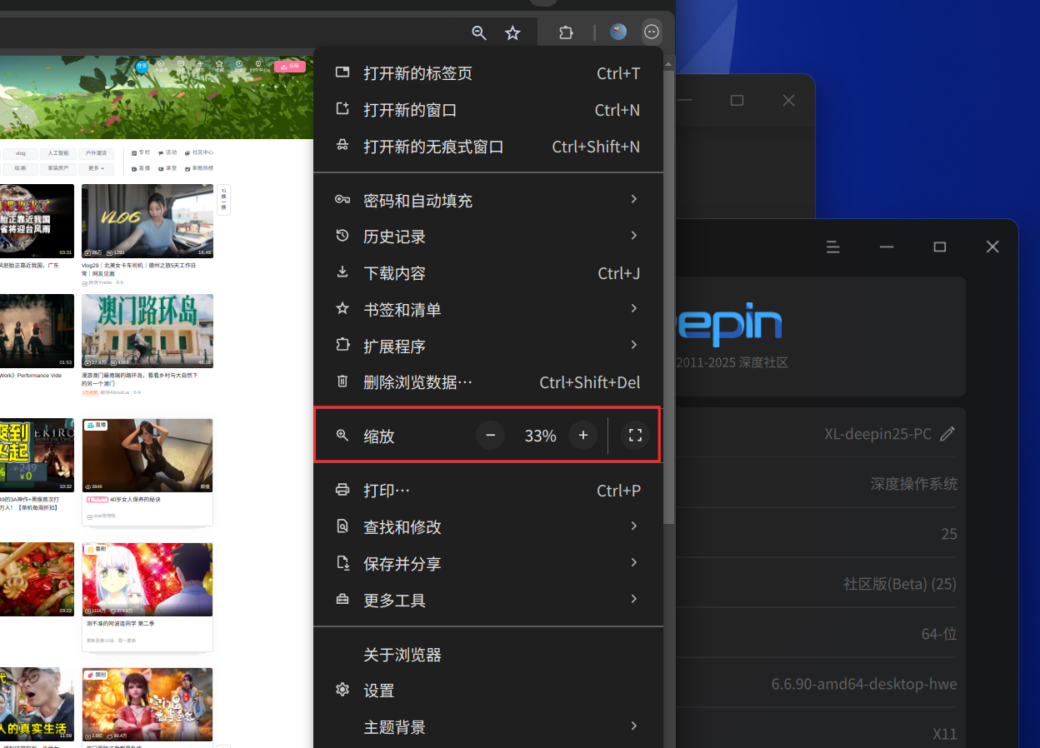Open a new incognito window (打开新的无痕式窗口)
The height and width of the screenshot is (748, 1040).
tap(488, 147)
